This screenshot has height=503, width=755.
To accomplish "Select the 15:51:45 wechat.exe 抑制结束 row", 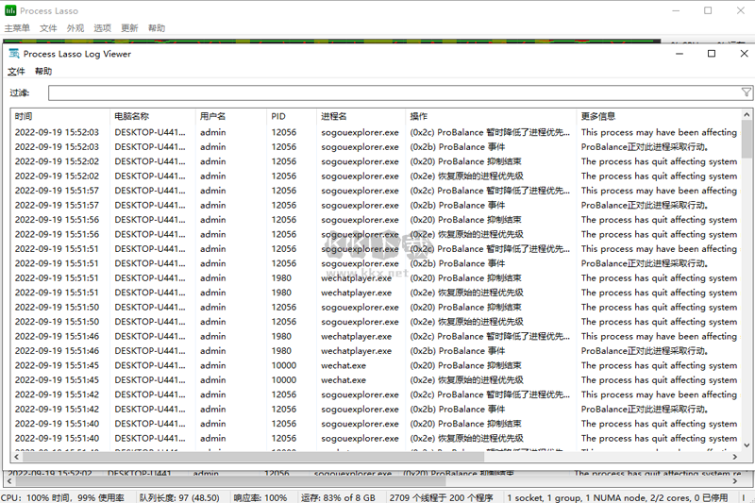I will tap(376, 365).
